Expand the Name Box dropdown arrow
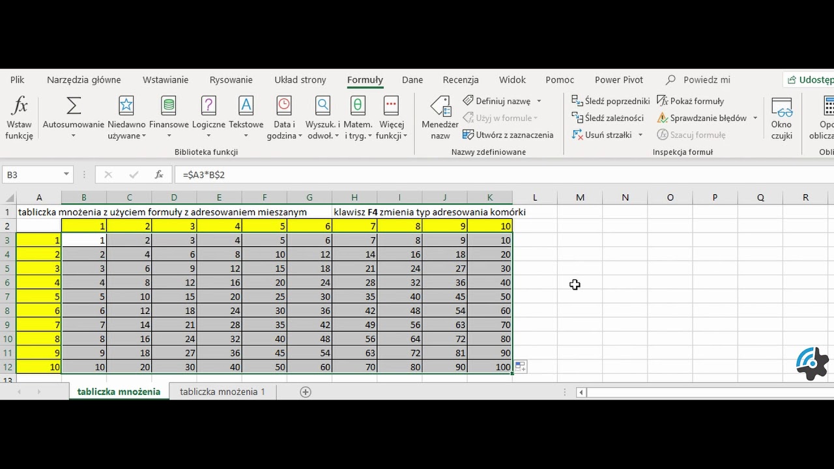The height and width of the screenshot is (469, 834). pyautogui.click(x=66, y=175)
